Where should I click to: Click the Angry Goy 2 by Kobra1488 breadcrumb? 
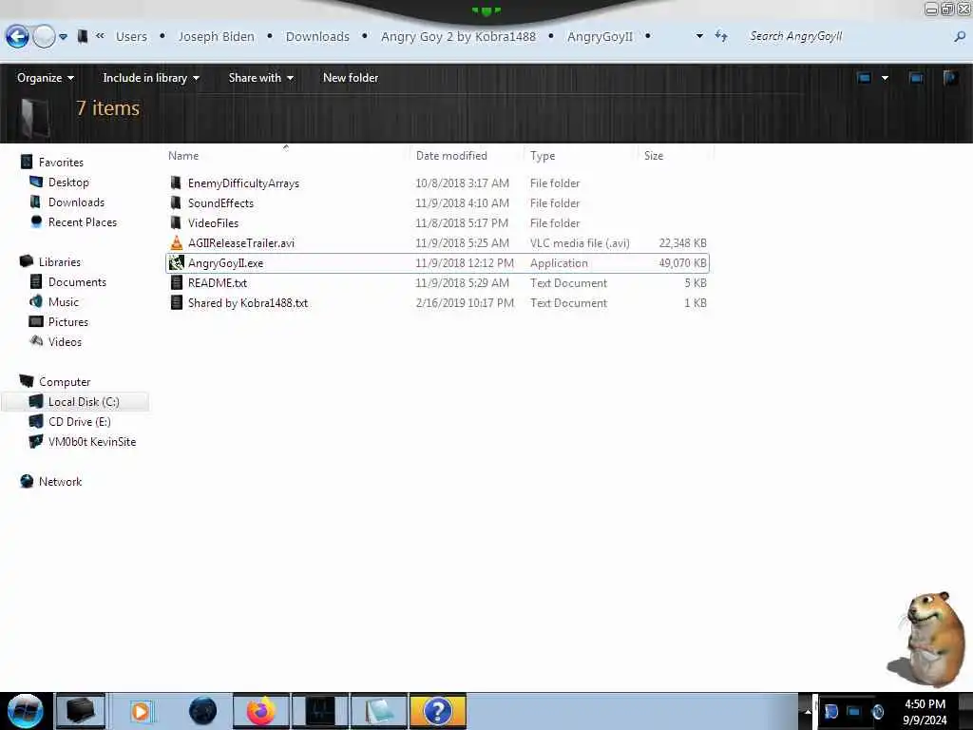pos(458,37)
